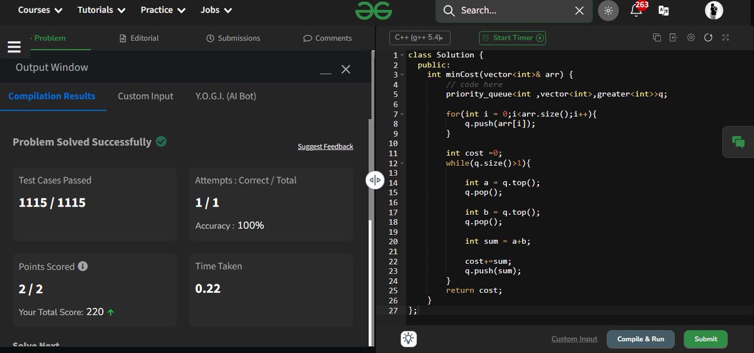Minimize the Output Window panel
The width and height of the screenshot is (754, 353).
pyautogui.click(x=325, y=73)
